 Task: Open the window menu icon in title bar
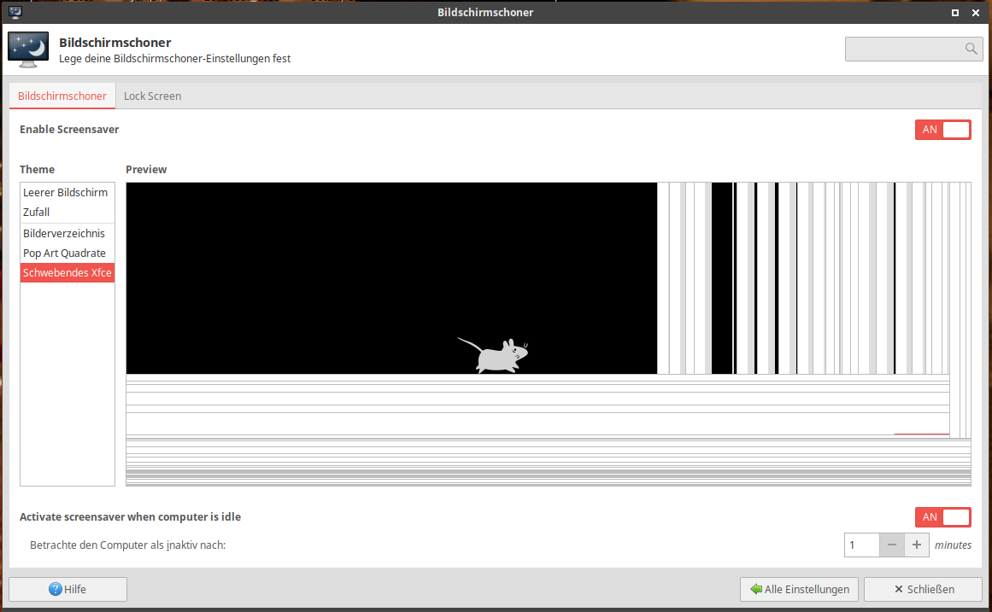[x=15, y=12]
